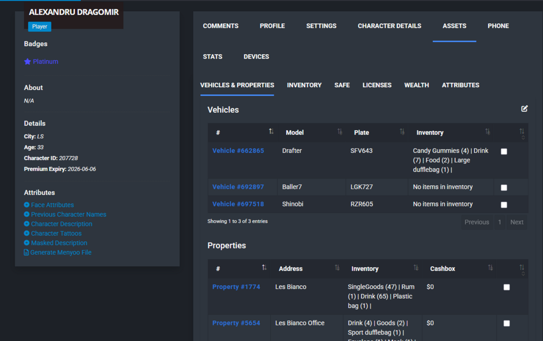Expand Previous Character Names section

pos(68,215)
